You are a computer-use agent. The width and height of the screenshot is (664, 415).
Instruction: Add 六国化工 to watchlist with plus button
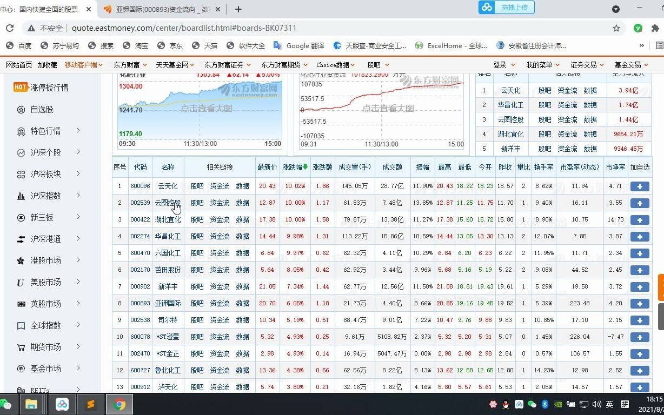pos(640,253)
